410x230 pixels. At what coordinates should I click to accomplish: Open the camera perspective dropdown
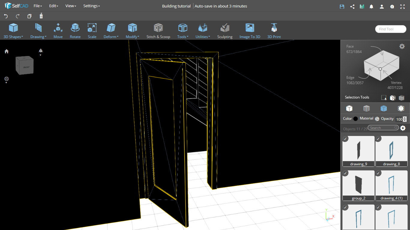tap(41, 52)
